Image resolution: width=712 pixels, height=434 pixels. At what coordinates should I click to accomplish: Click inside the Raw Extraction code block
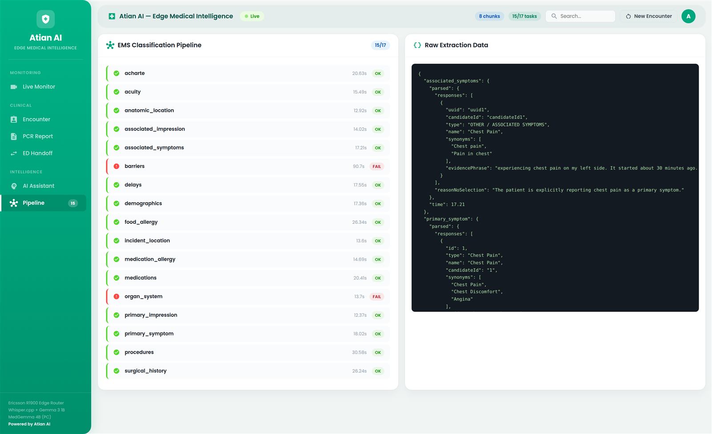point(555,187)
